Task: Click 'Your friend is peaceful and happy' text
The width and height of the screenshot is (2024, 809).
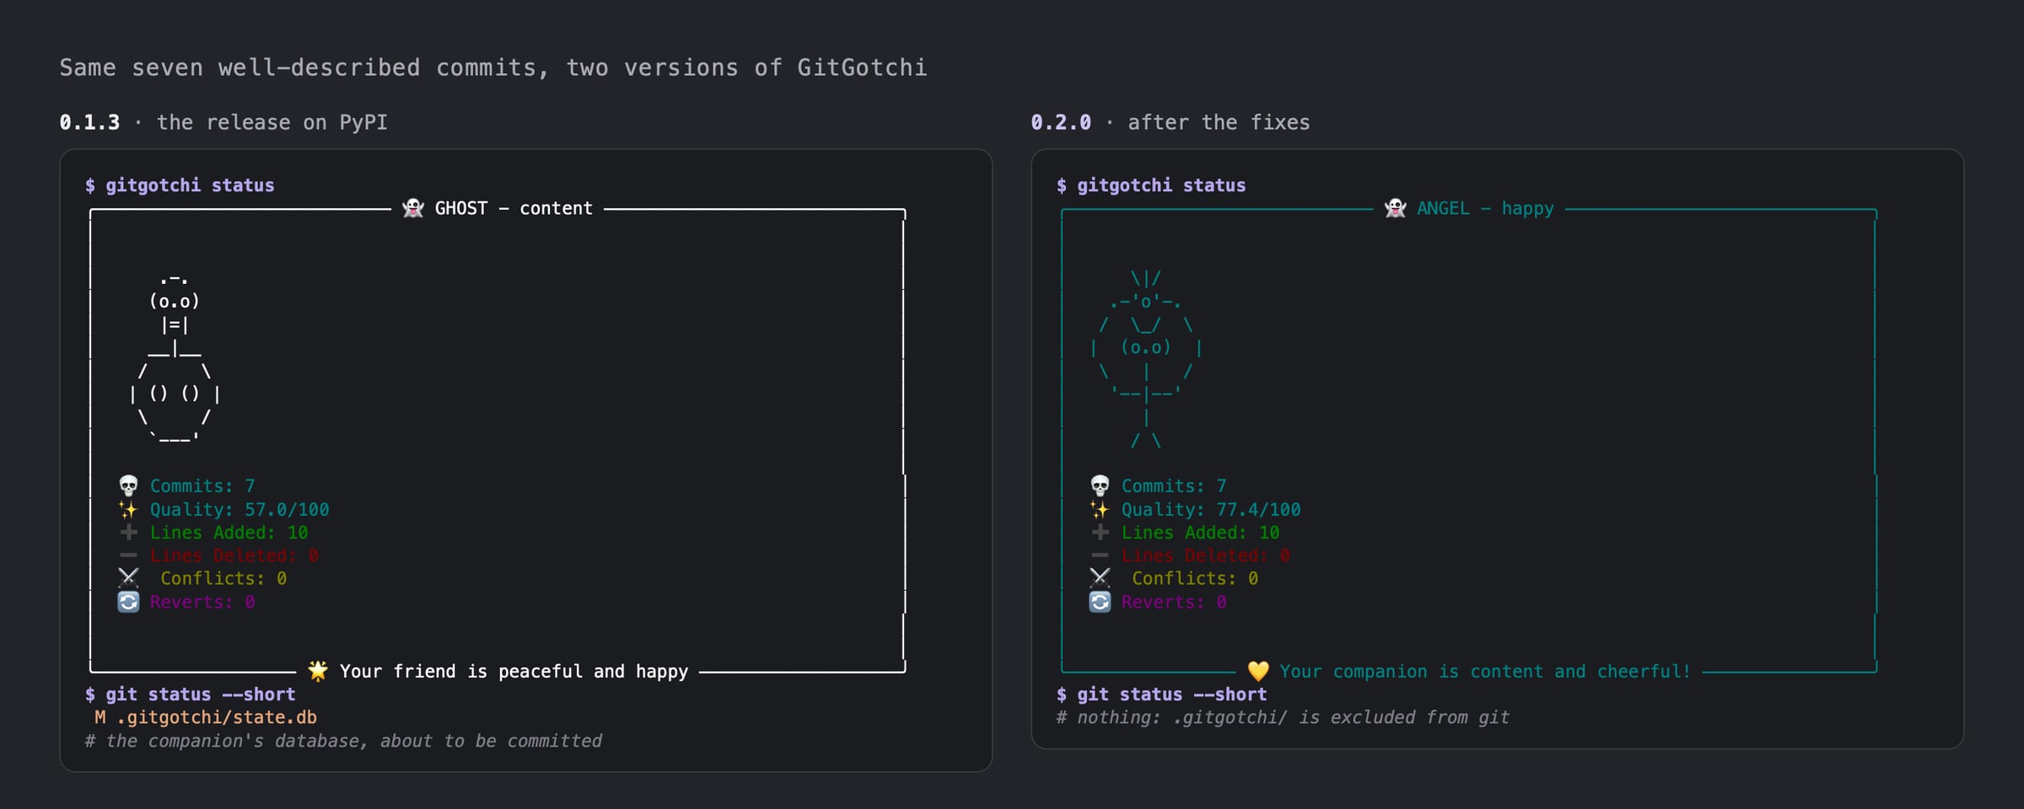Action: pos(514,672)
